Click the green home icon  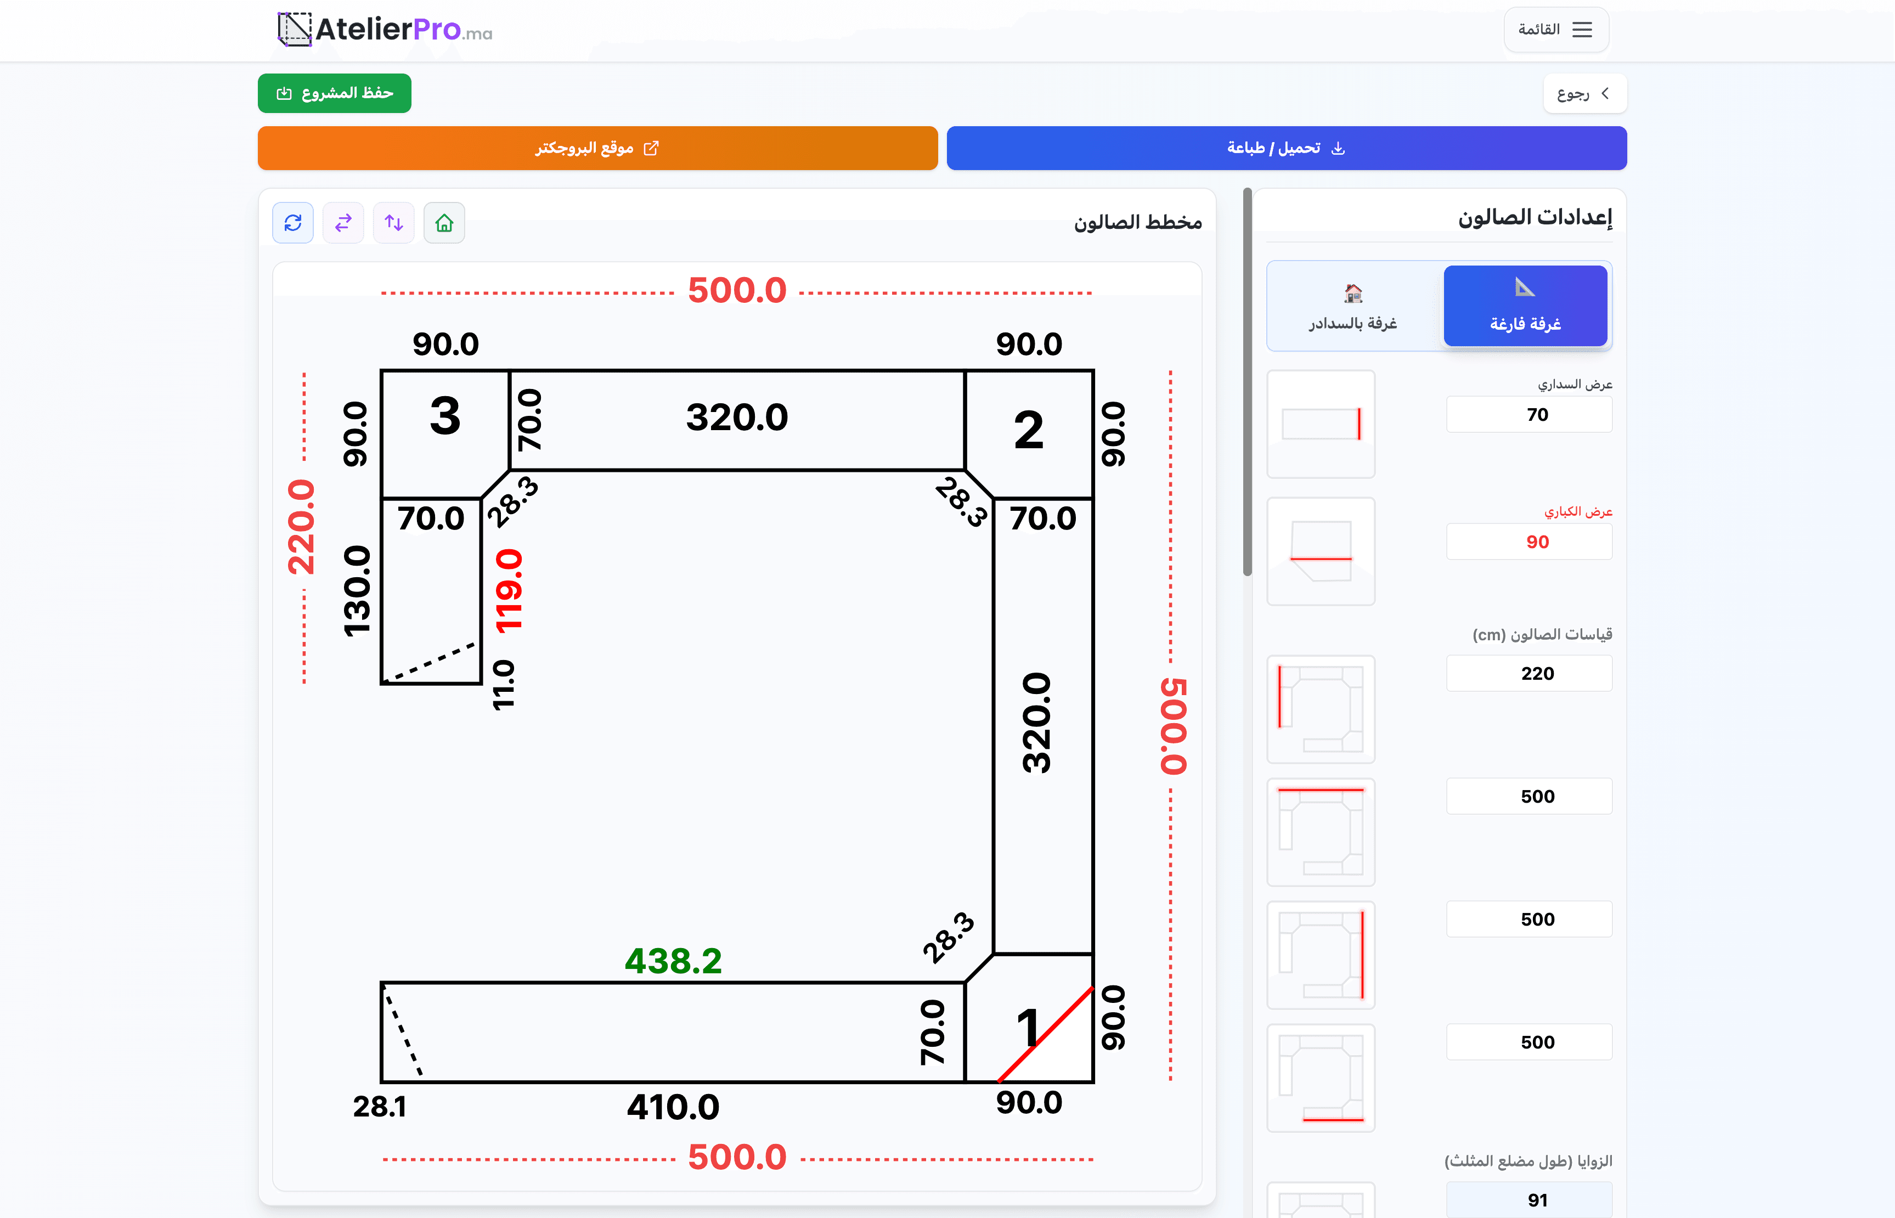click(x=444, y=223)
